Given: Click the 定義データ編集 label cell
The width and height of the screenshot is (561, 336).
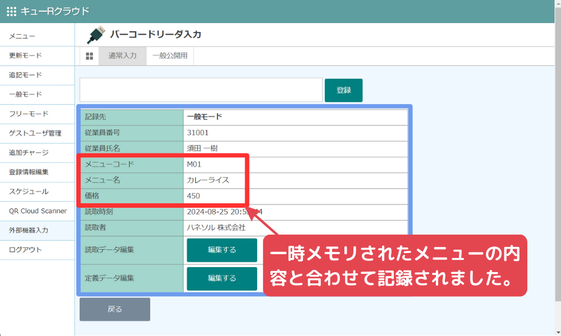Looking at the screenshot, I should (x=132, y=278).
